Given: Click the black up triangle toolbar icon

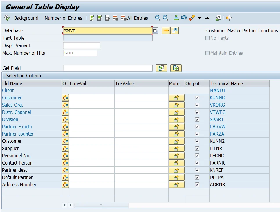Looking at the screenshot, I should point(207,18).
